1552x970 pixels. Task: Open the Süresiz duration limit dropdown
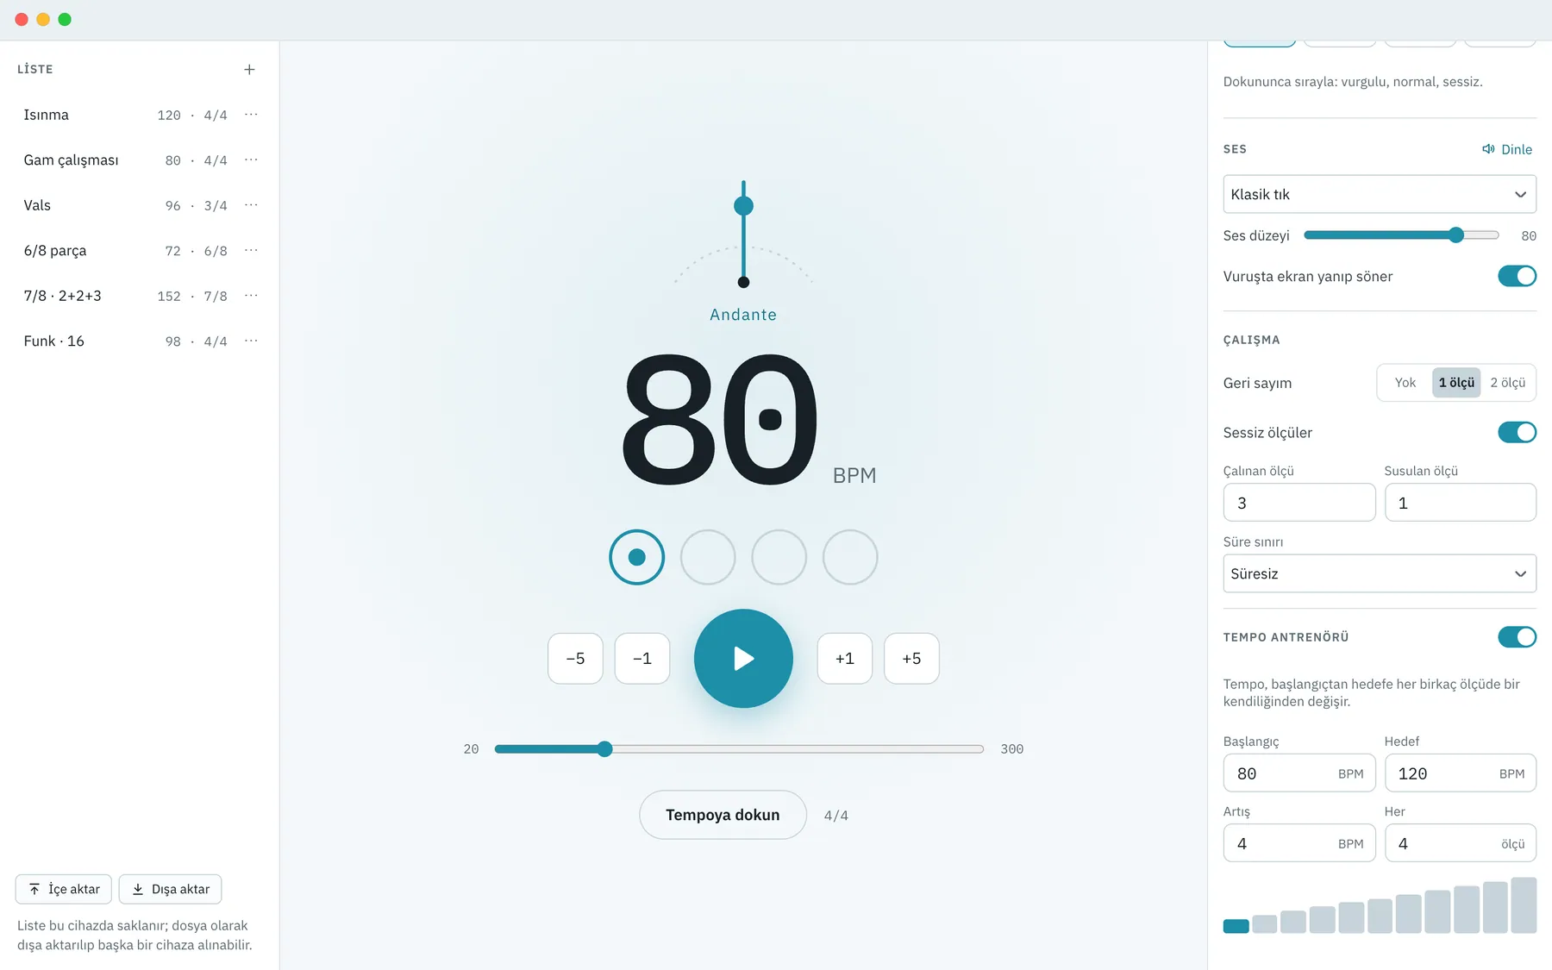point(1380,573)
